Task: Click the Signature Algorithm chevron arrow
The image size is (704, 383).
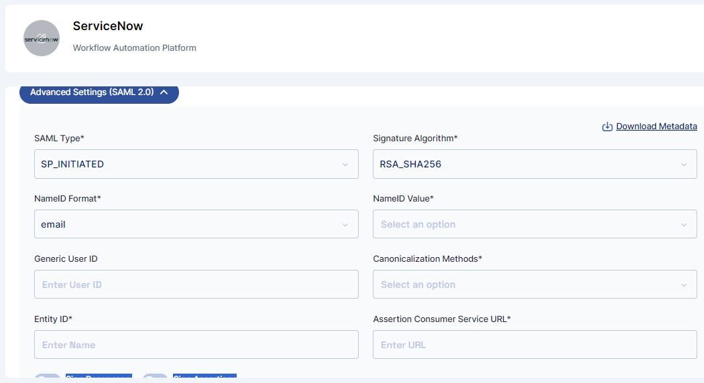Action: click(x=683, y=165)
